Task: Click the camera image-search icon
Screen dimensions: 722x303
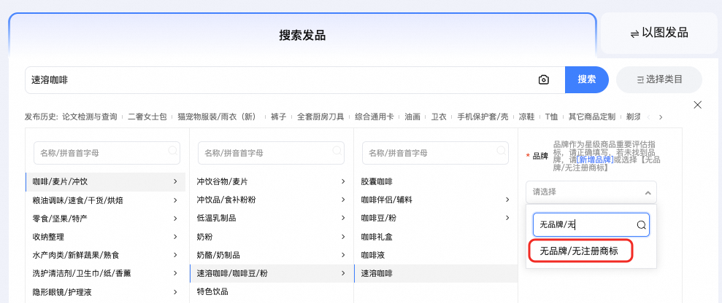Action: coord(544,80)
